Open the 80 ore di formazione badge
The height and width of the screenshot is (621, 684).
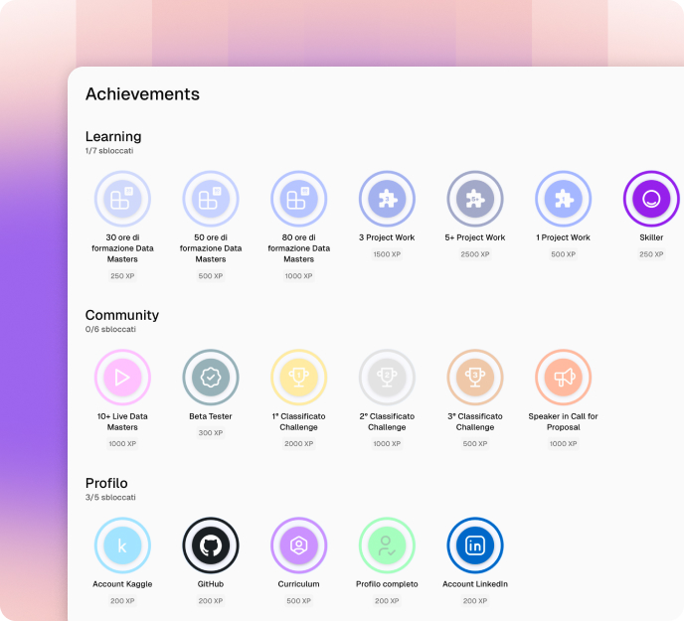click(299, 199)
